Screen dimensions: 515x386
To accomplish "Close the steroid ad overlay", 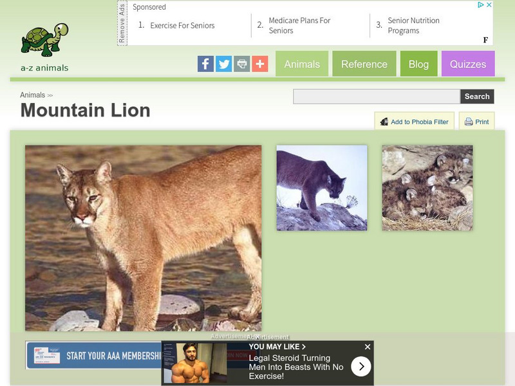I will coord(368,347).
